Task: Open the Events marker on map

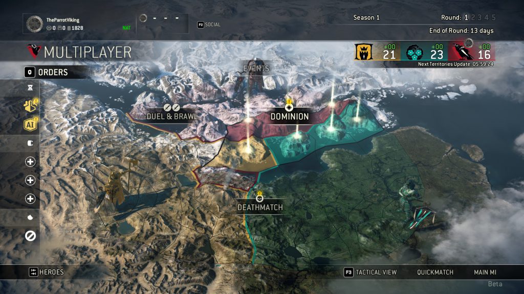Action: pos(256,68)
